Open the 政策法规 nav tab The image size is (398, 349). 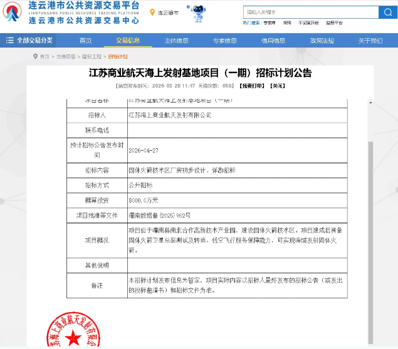[x=322, y=41]
